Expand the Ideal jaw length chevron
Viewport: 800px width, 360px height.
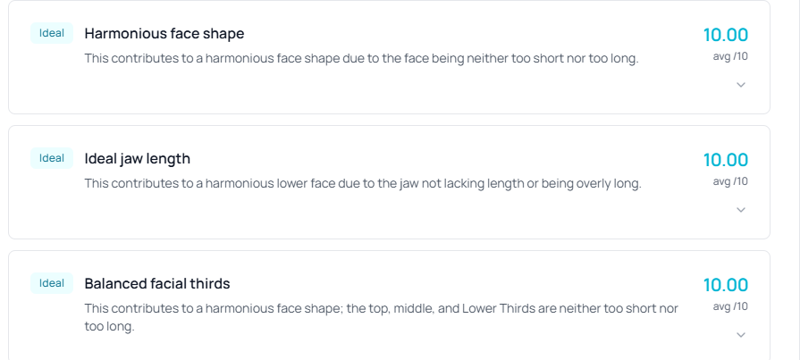pos(740,210)
